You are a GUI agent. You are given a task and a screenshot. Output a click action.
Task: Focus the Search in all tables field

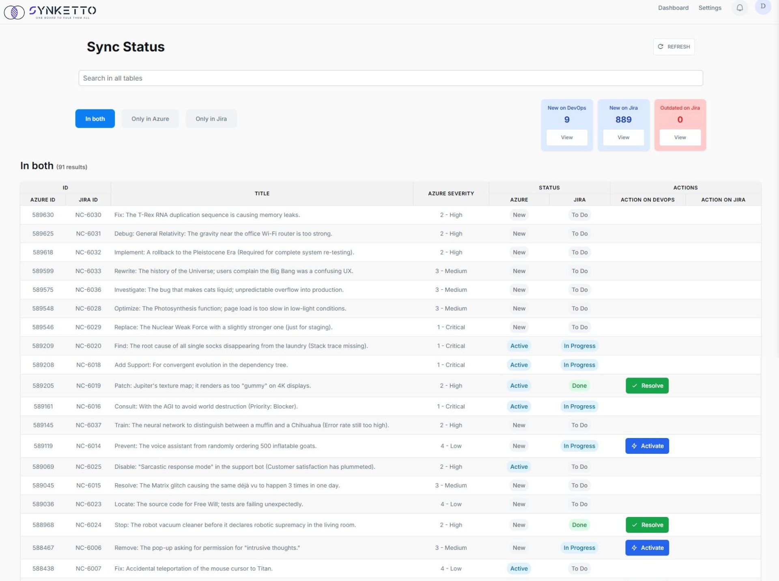pyautogui.click(x=390, y=78)
